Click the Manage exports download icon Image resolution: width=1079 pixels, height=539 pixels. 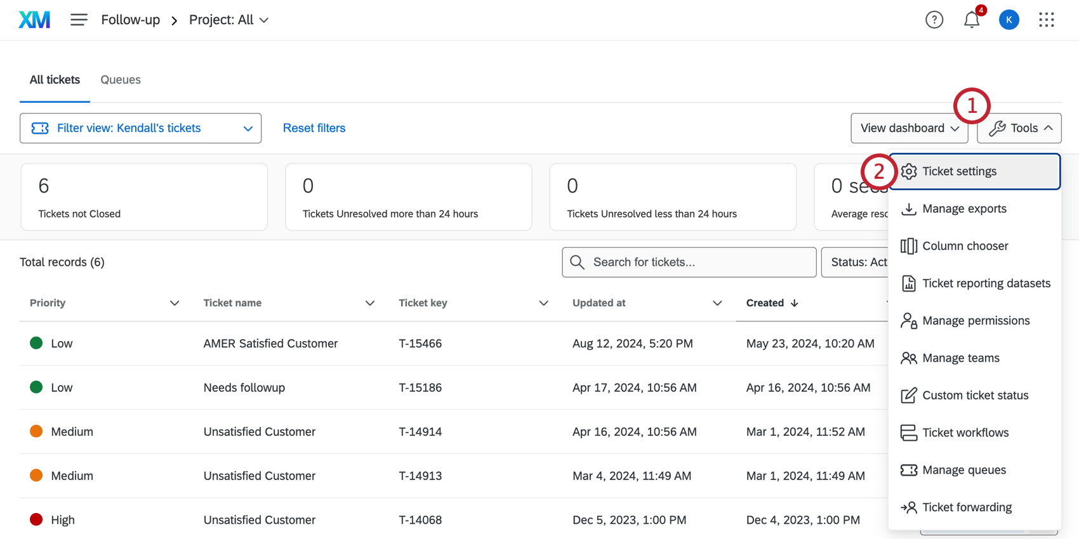(x=909, y=209)
